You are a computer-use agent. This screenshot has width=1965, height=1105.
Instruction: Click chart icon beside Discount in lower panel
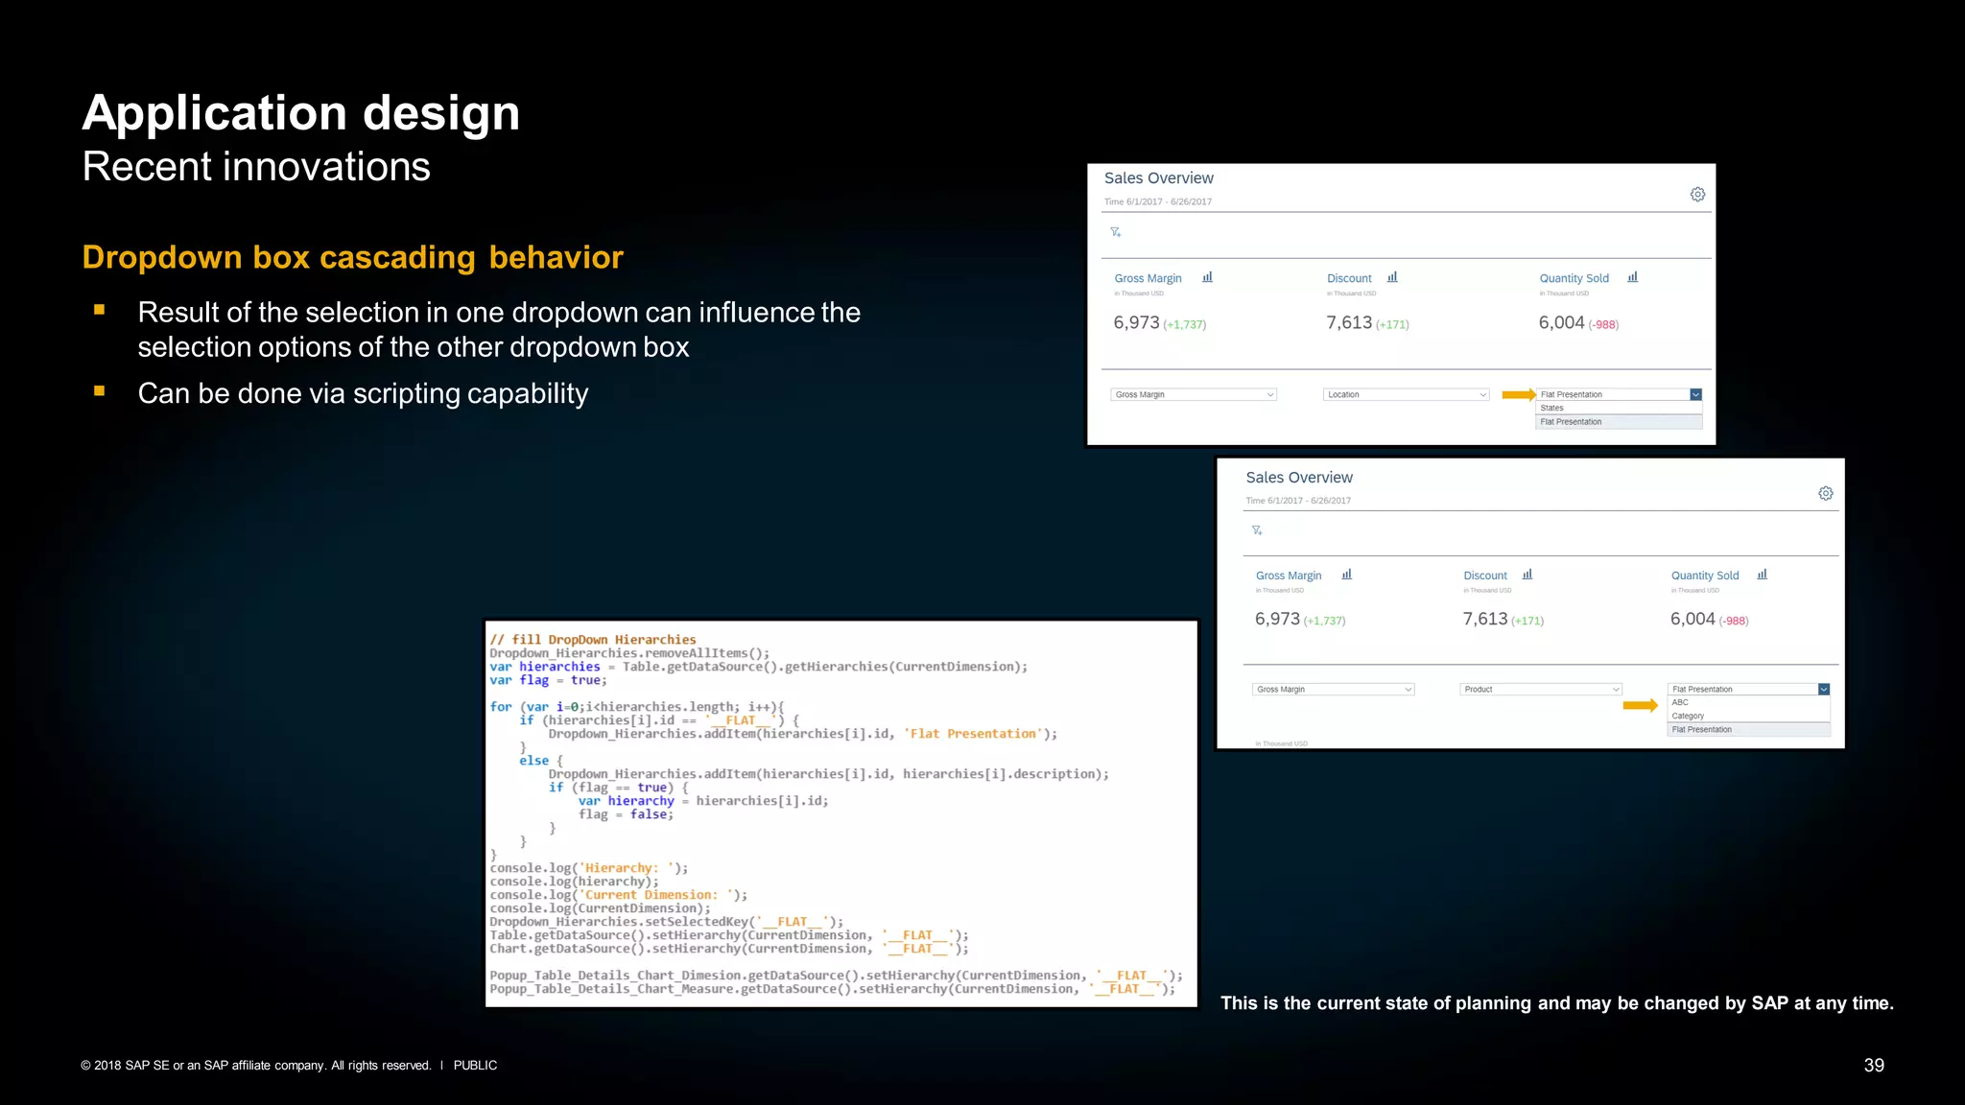click(x=1527, y=575)
